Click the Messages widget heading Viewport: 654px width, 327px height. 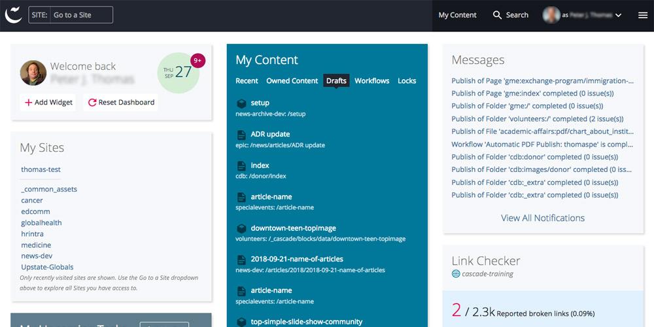[478, 60]
